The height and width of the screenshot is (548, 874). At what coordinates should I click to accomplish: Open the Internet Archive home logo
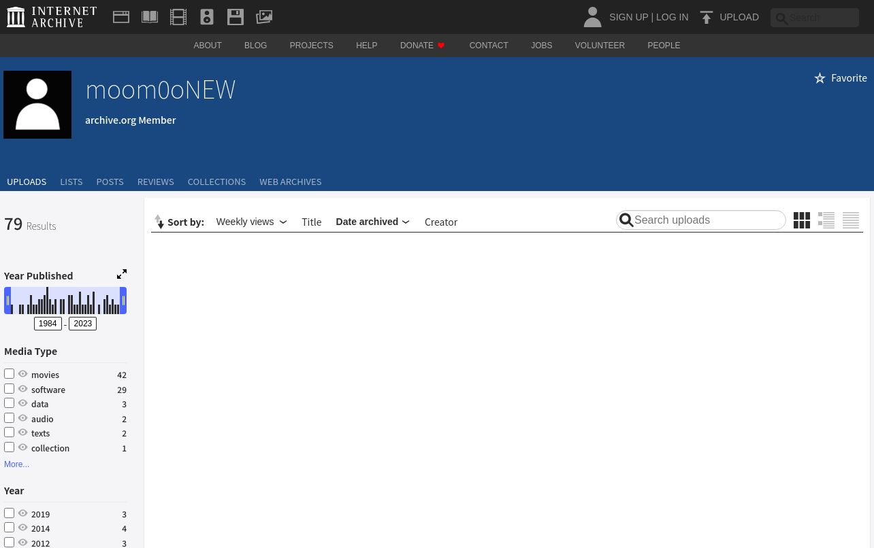52,17
